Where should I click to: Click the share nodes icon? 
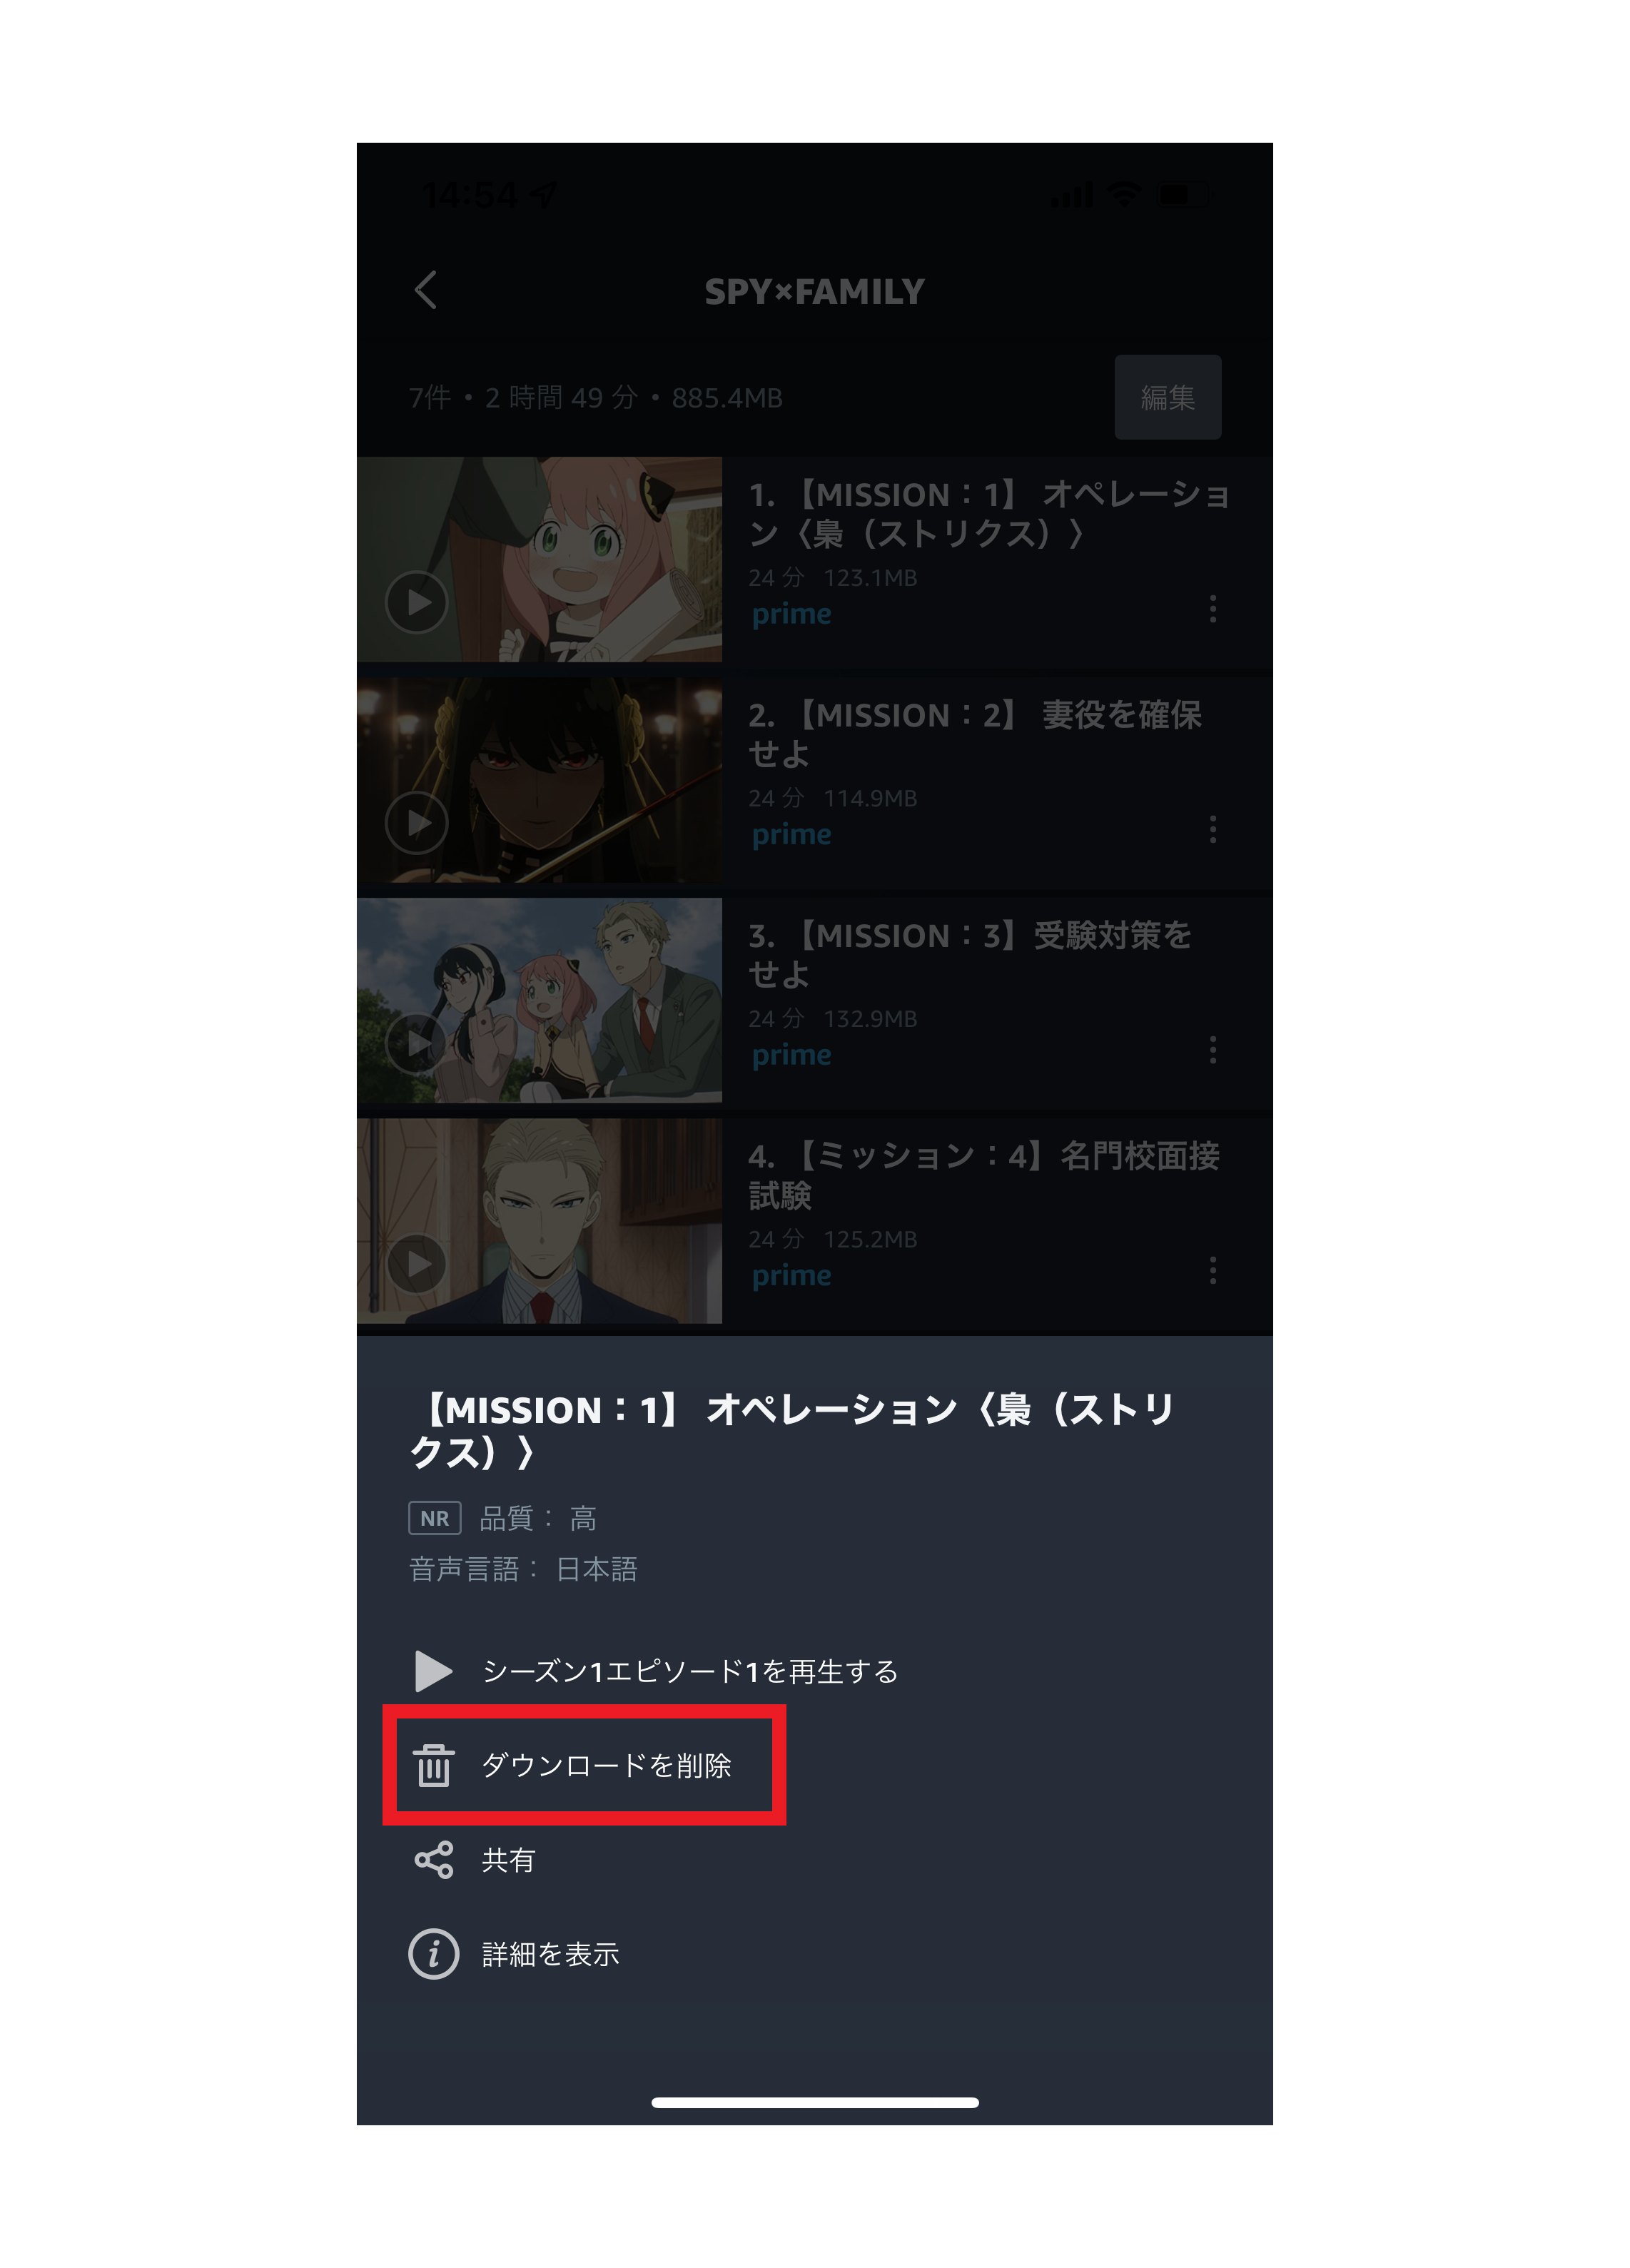[x=434, y=1860]
